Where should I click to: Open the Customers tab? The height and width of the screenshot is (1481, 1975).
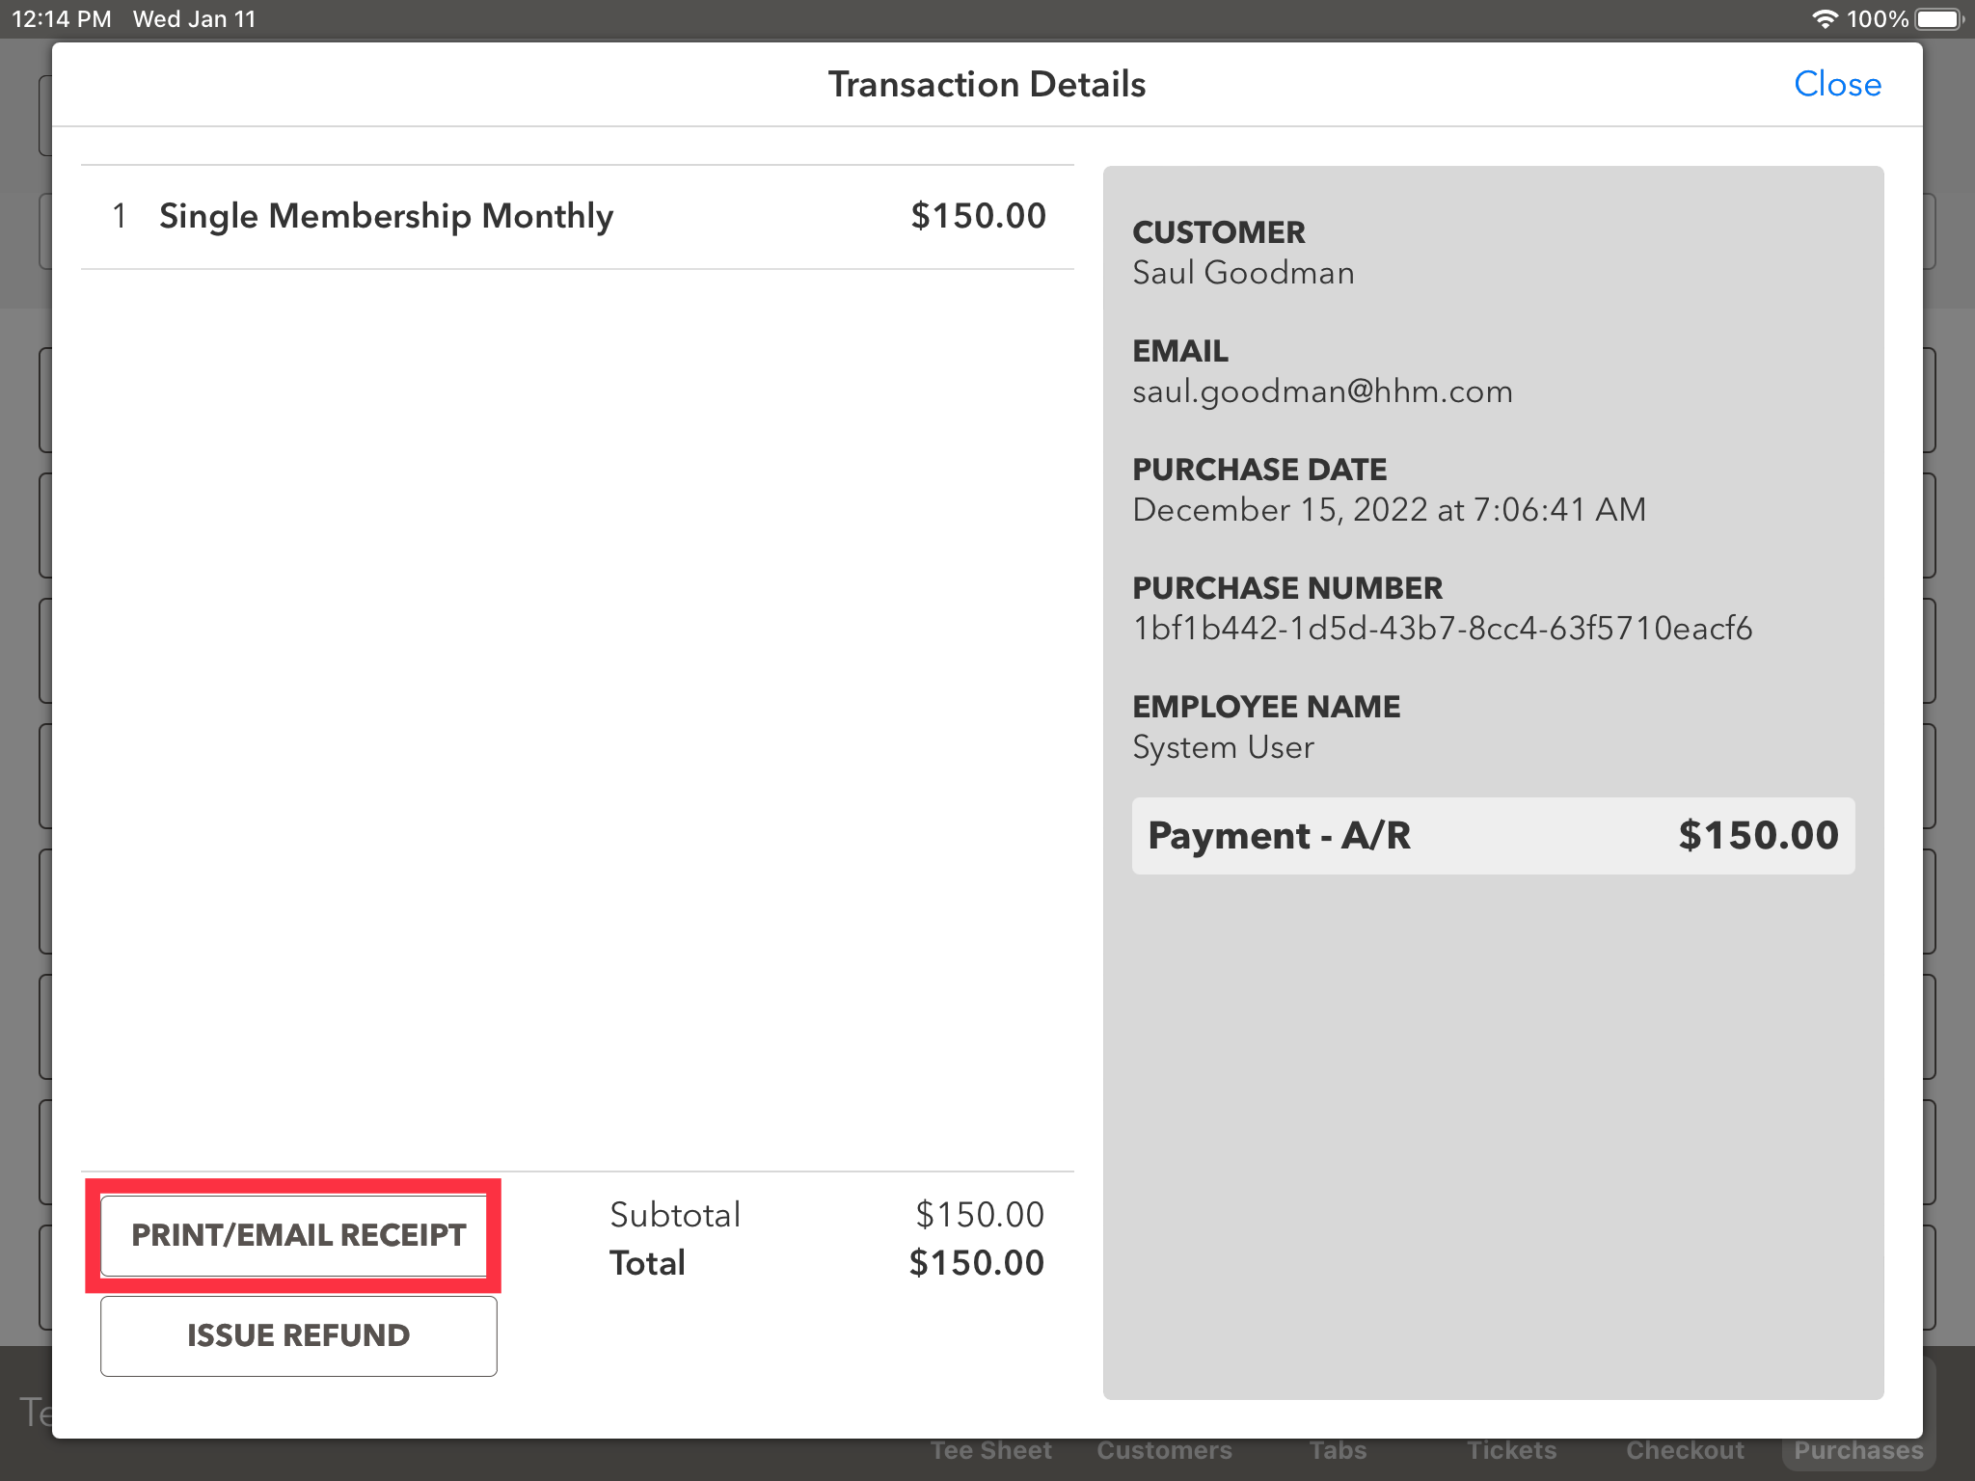1164,1449
